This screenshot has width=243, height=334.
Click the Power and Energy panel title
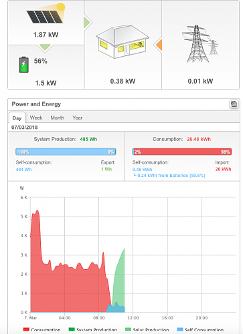pyautogui.click(x=36, y=104)
